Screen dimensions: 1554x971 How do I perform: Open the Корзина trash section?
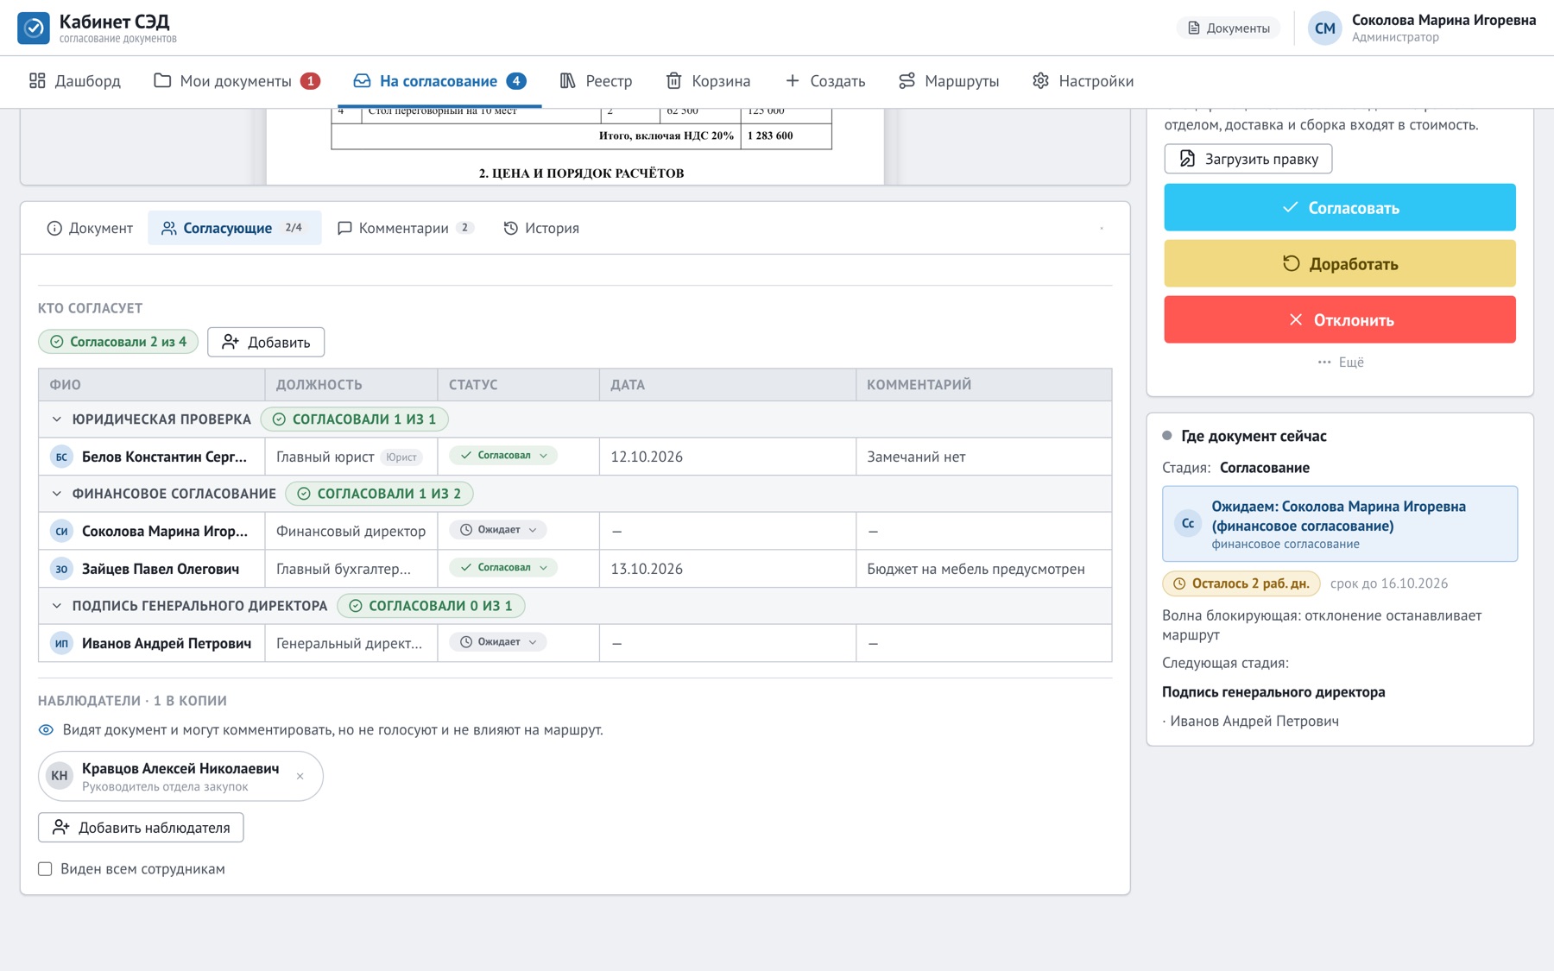coord(708,81)
